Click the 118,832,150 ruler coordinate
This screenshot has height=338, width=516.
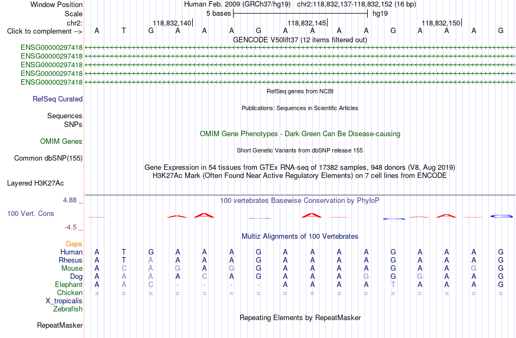(x=441, y=23)
